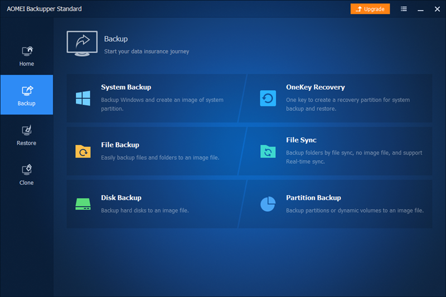This screenshot has width=446, height=297.
Task: Open the Backup tab in sidebar
Action: pyautogui.click(x=27, y=95)
